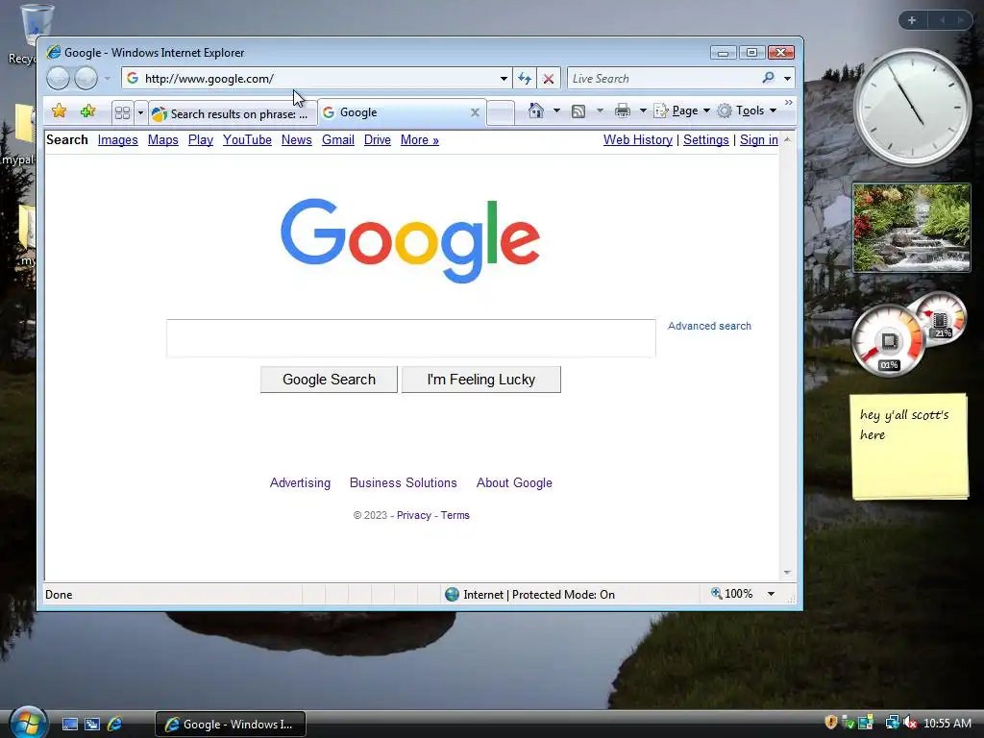Viewport: 984px width, 738px height.
Task: Open the About Google link
Action: pyautogui.click(x=514, y=482)
